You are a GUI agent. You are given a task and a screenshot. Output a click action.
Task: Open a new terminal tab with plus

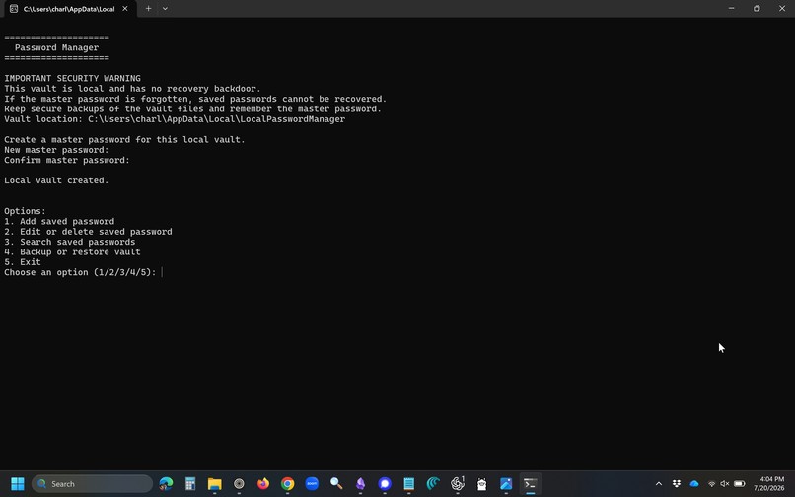tap(148, 9)
